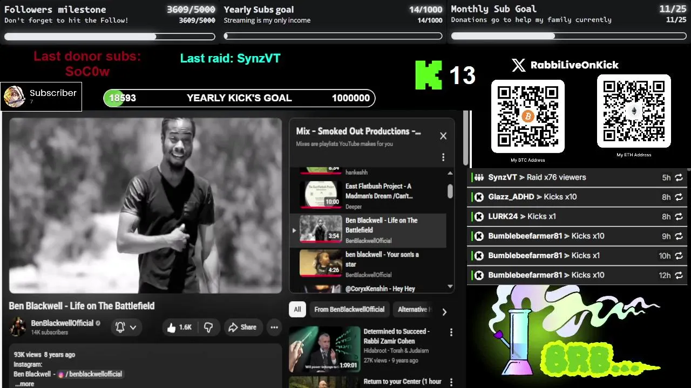Show next filter chips with arrow
Viewport: 691px width, 388px height.
pyautogui.click(x=444, y=311)
